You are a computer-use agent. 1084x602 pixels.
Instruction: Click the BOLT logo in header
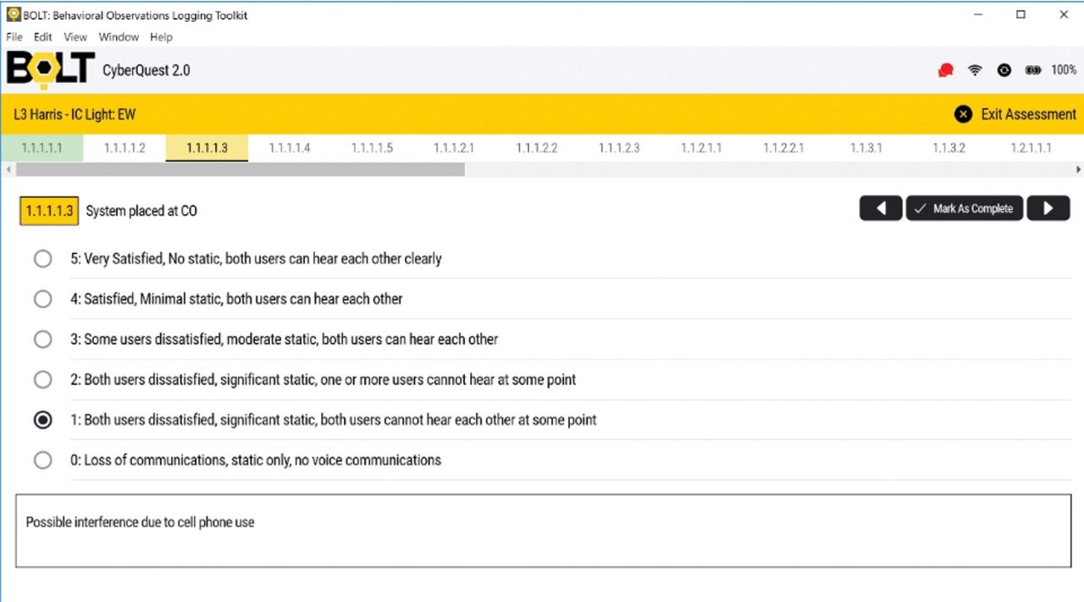pyautogui.click(x=50, y=70)
